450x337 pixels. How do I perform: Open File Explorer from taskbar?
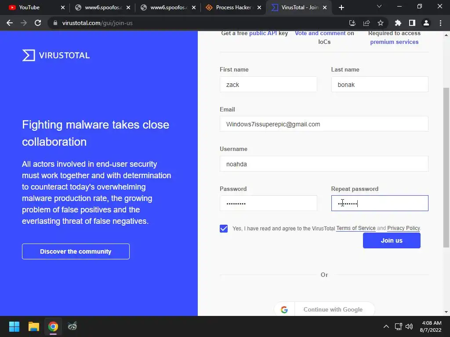tap(33, 326)
